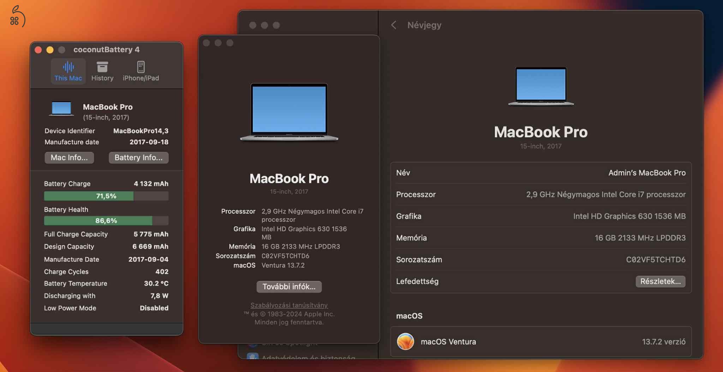Click the Battery Charge 4 132 mAh value
This screenshot has height=372, width=723.
point(151,184)
